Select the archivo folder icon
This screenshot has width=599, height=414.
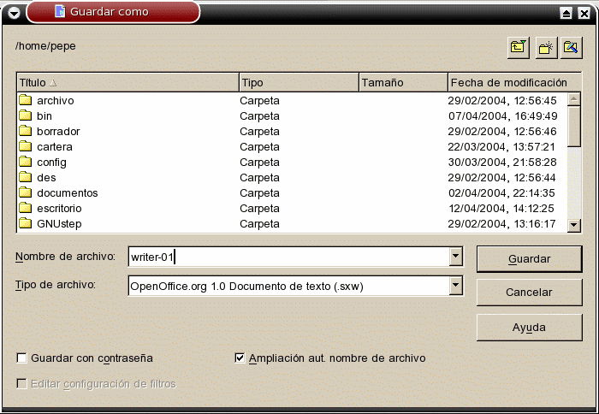26,101
